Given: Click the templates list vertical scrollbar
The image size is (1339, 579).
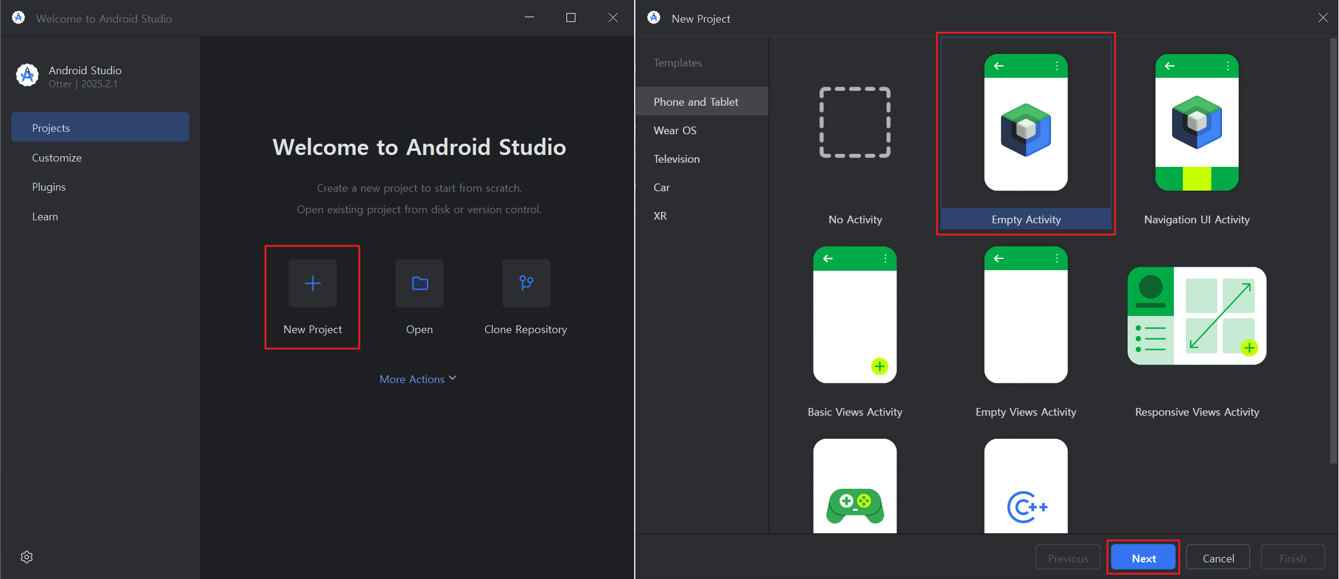Looking at the screenshot, I should pyautogui.click(x=1334, y=251).
